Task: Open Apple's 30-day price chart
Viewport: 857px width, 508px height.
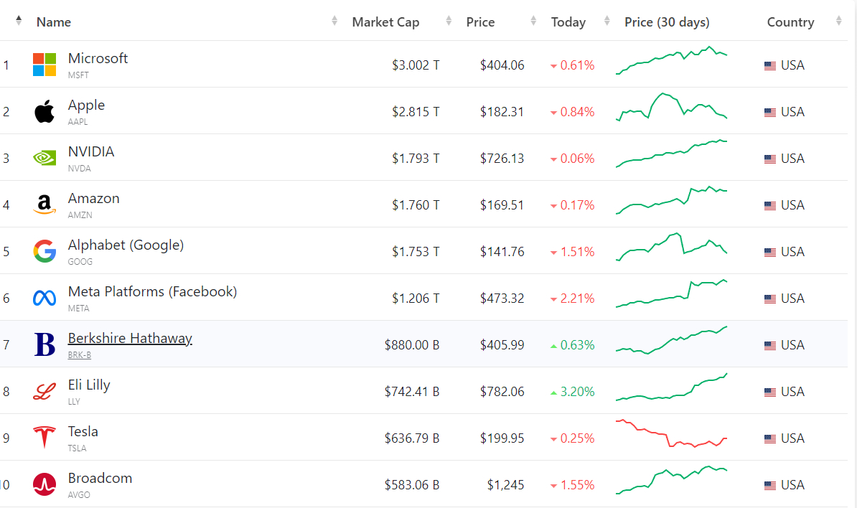Action: pos(672,107)
